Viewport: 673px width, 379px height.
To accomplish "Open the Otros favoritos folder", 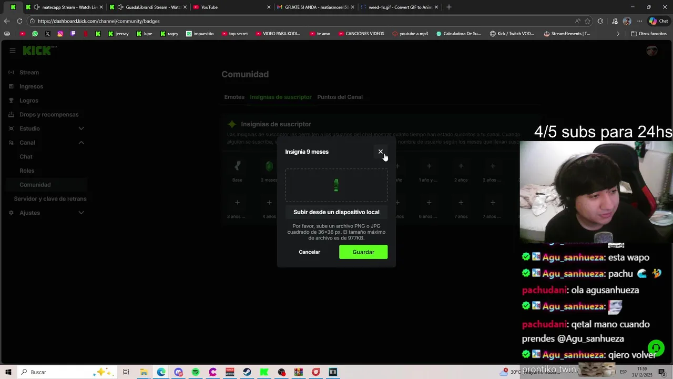I will 648,34.
